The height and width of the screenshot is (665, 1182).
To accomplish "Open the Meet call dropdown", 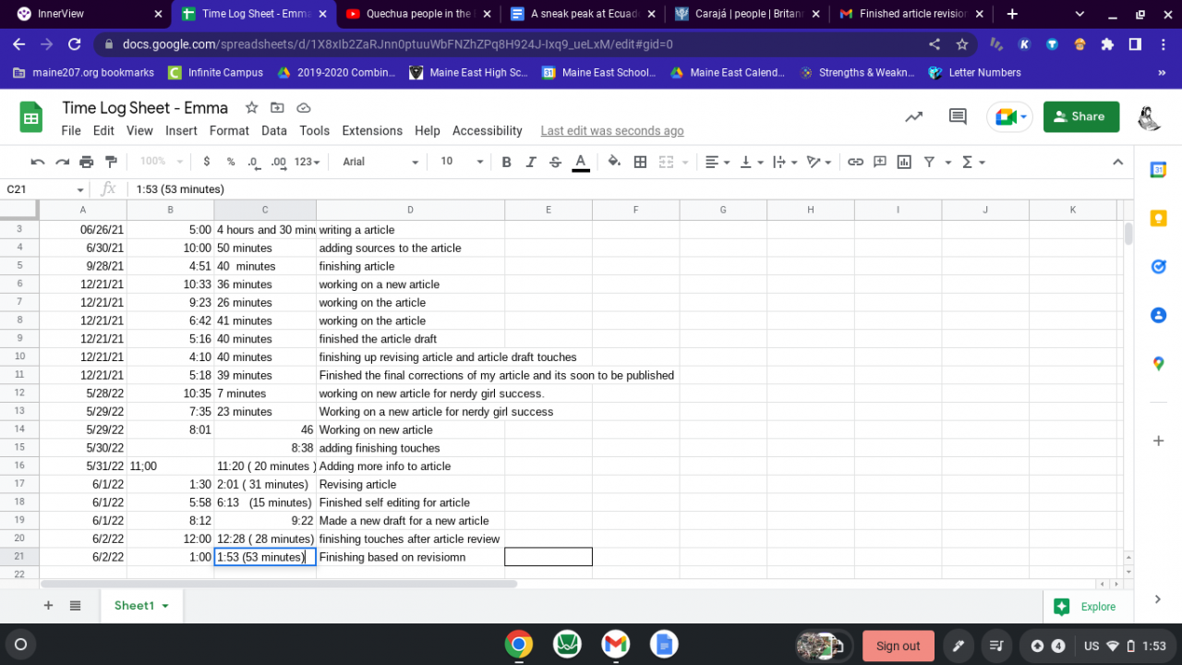I will 1023,116.
